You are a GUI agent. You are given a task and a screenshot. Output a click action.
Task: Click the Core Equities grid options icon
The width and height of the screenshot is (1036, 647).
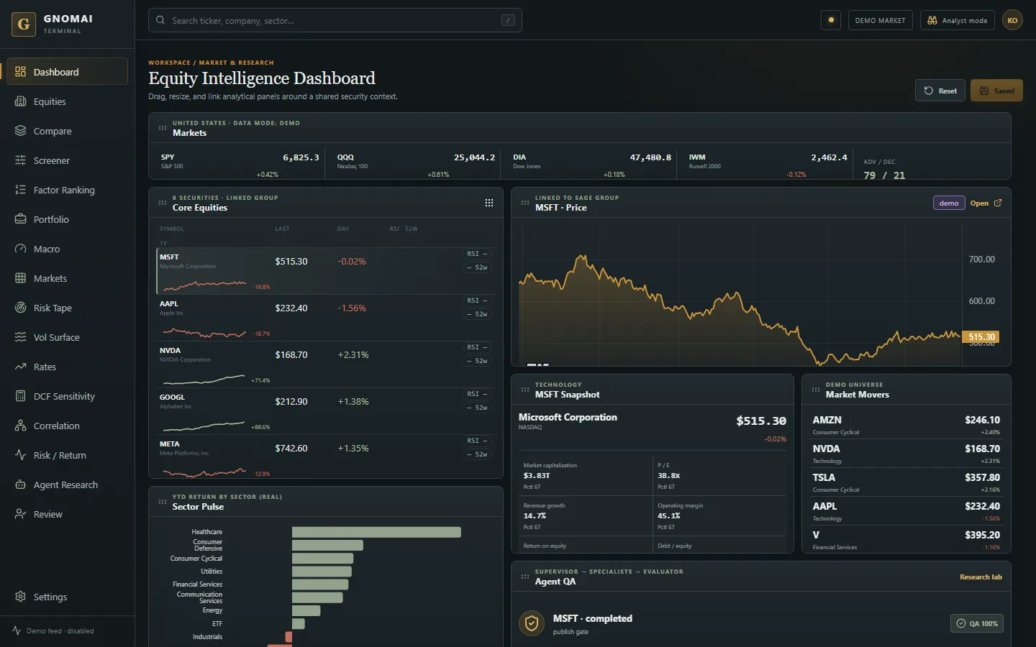click(x=489, y=203)
